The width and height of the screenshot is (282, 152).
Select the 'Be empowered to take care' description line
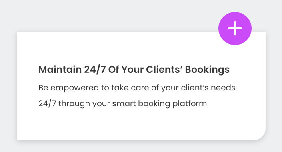coord(137,88)
